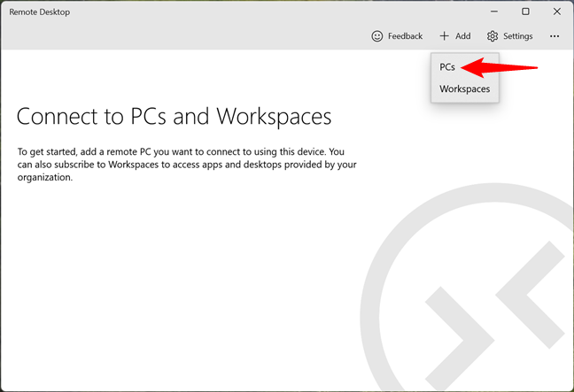The image size is (574, 392).
Task: Click the Connect to PCs and Workspaces heading
Action: [174, 117]
